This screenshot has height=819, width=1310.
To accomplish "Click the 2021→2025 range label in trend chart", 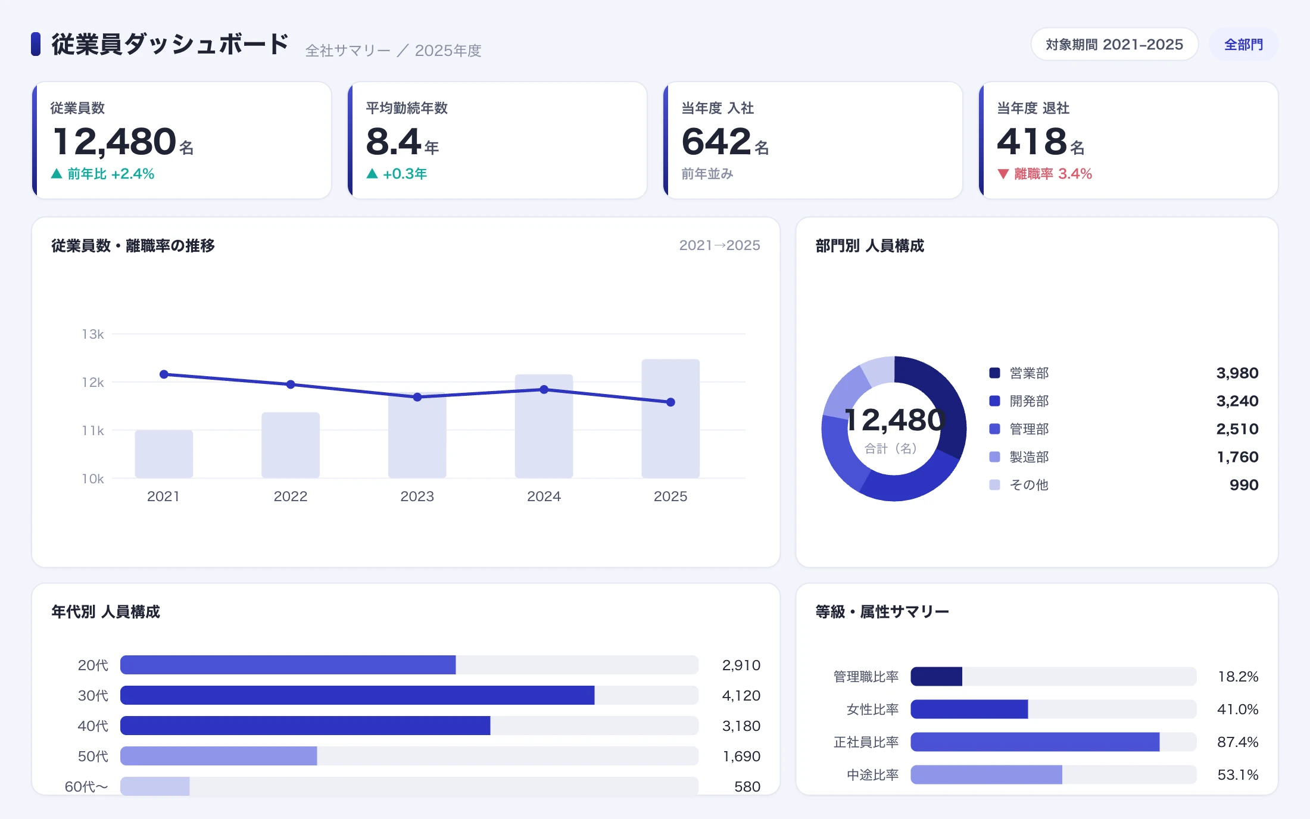I will pyautogui.click(x=719, y=245).
